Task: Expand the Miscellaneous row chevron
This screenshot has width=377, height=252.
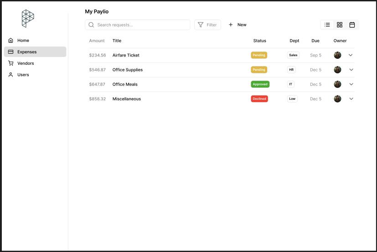Action: click(x=351, y=99)
